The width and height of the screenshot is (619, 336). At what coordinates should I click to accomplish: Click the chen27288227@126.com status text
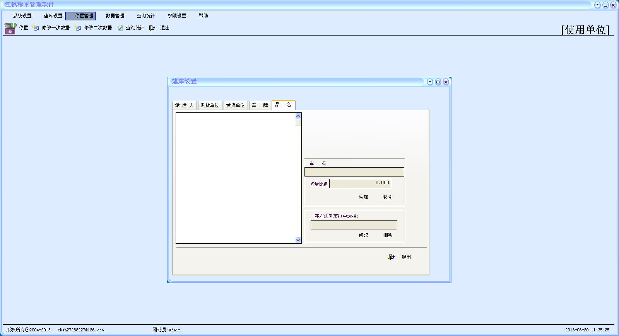[81, 330]
